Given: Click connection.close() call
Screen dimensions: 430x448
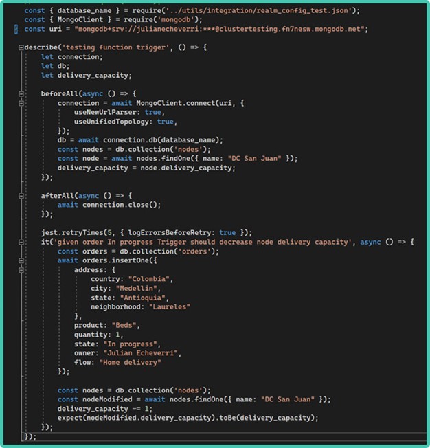Looking at the screenshot, I should [x=120, y=205].
